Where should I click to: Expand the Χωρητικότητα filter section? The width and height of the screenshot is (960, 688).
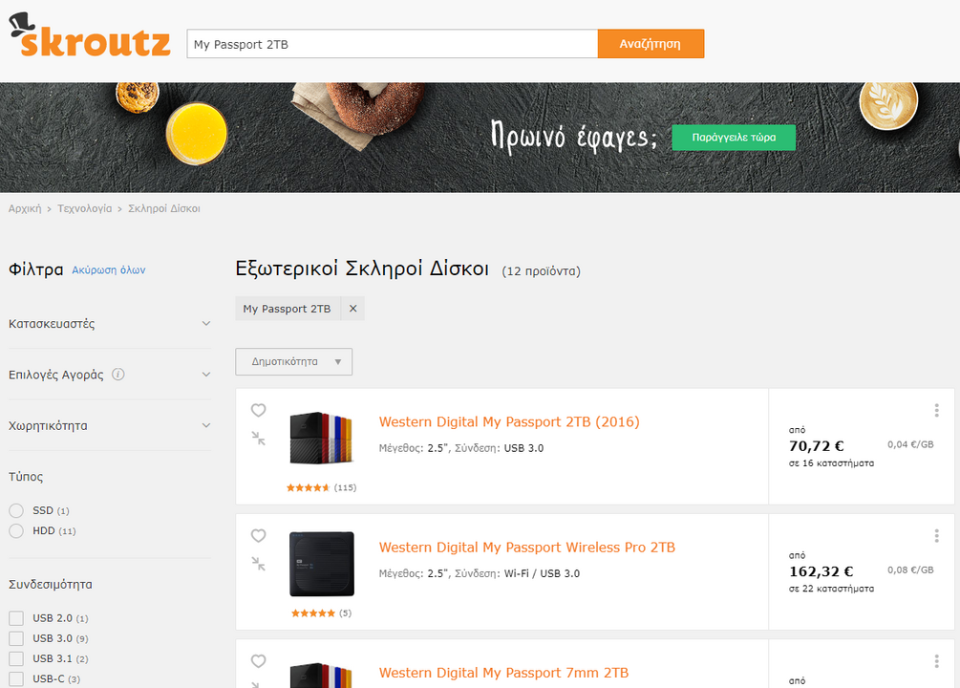tap(110, 425)
